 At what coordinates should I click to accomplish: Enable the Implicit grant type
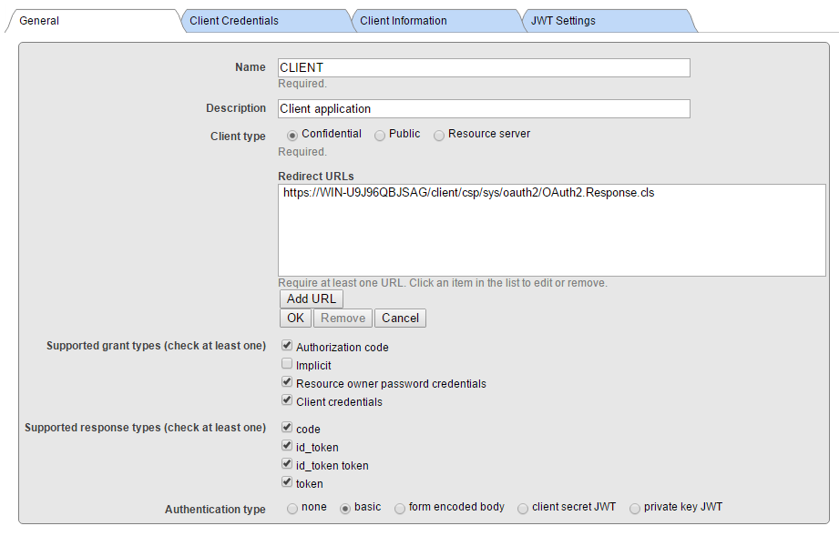pyautogui.click(x=287, y=363)
